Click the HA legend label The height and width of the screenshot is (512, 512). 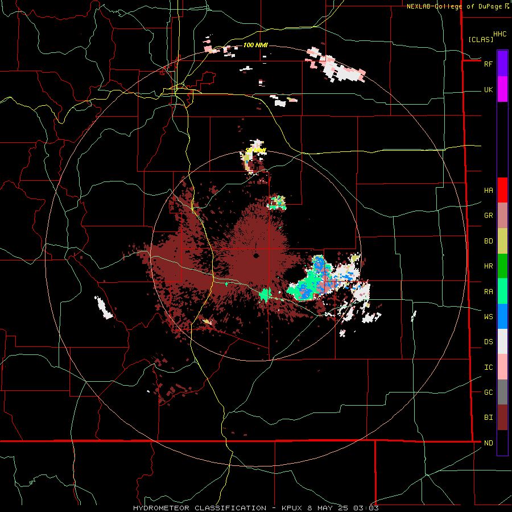pos(488,190)
